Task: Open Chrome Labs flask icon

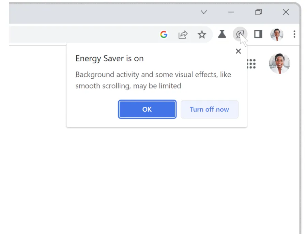Action: pyautogui.click(x=222, y=34)
